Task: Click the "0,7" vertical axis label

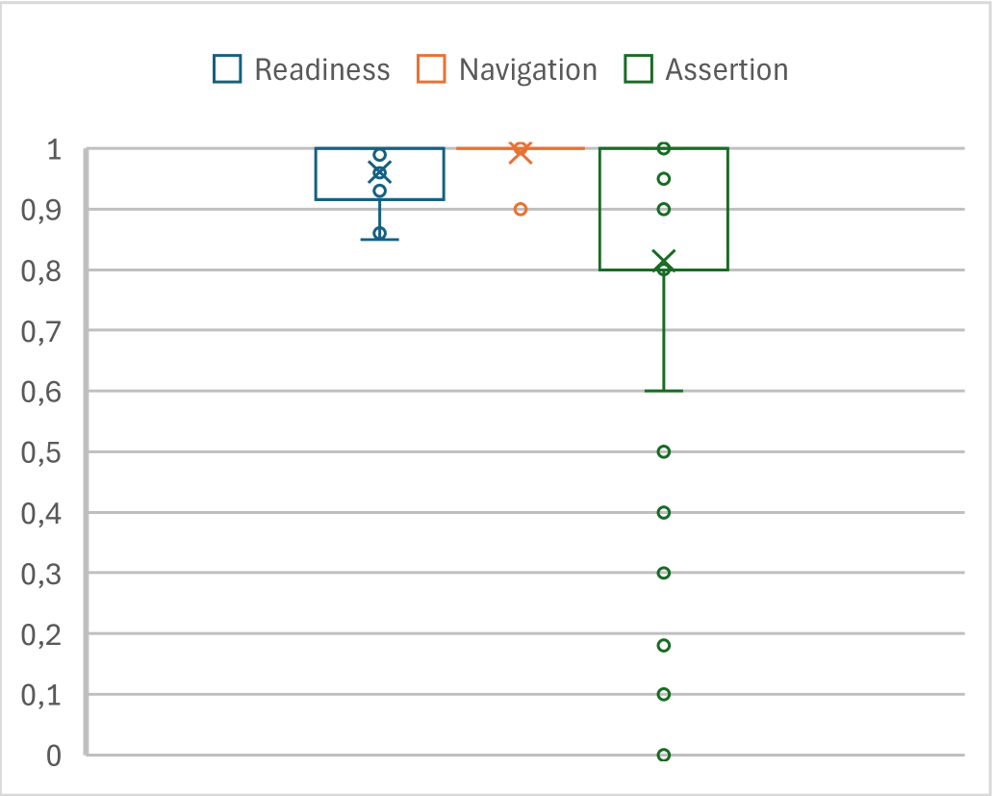Action: (42, 330)
